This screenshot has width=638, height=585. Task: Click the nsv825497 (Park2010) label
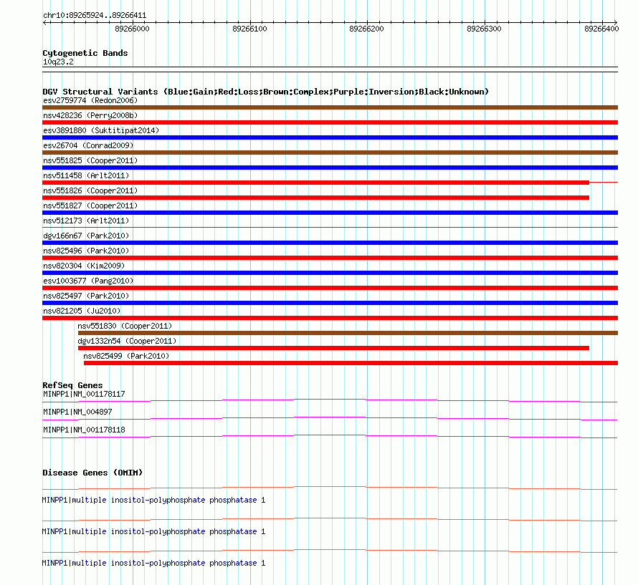point(86,296)
